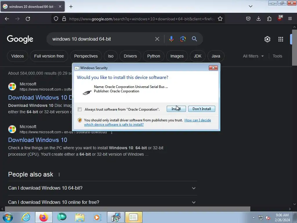Bookmark this page with the star icon
The image size is (297, 223).
(x=220, y=19)
